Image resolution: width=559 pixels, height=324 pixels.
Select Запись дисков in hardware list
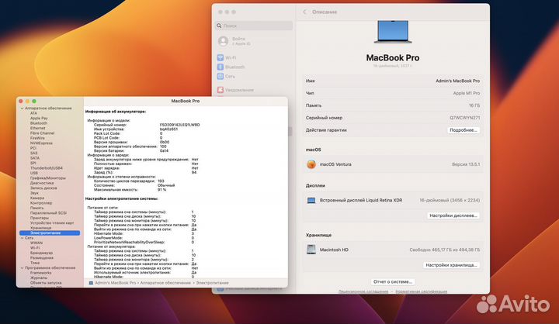tap(43, 188)
